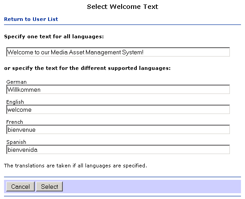Click the Select button
The image size is (245, 199).
coord(49,187)
